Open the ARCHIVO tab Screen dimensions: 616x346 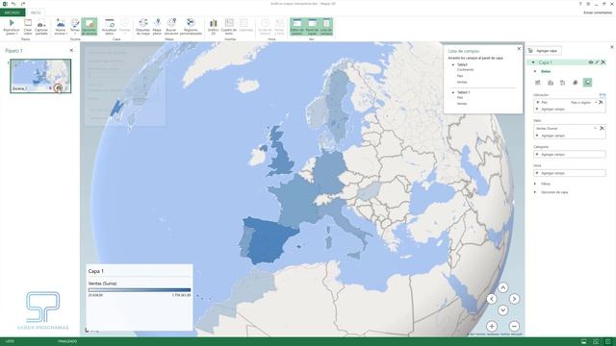pyautogui.click(x=13, y=12)
